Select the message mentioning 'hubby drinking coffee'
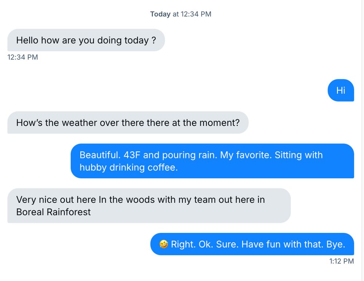The image size is (364, 281). 212,161
